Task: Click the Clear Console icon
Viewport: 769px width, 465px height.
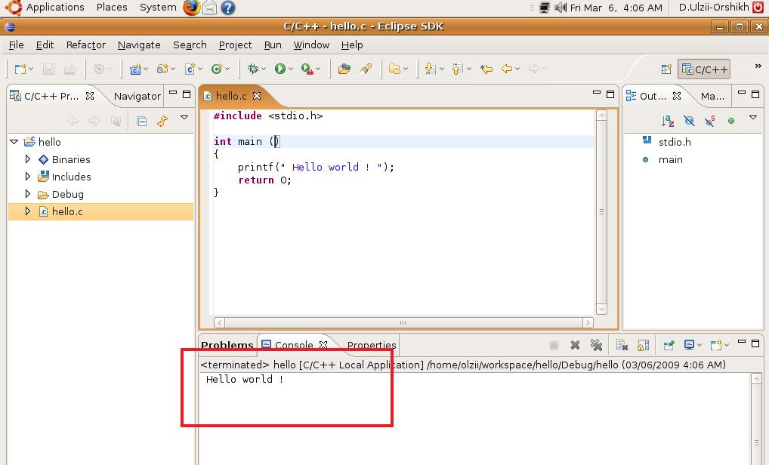Action: 622,346
